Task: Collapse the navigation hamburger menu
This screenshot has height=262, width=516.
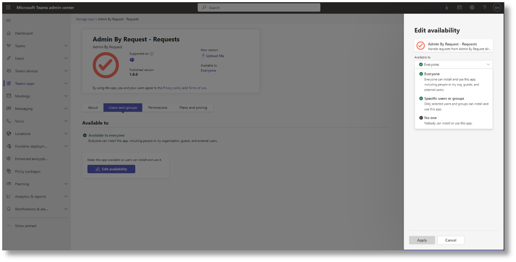Action: point(9,20)
